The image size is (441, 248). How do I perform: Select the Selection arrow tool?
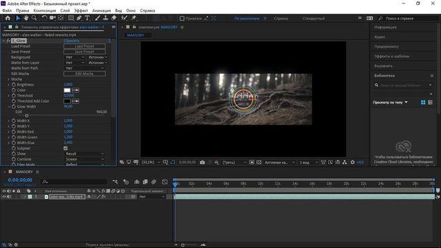click(18, 18)
